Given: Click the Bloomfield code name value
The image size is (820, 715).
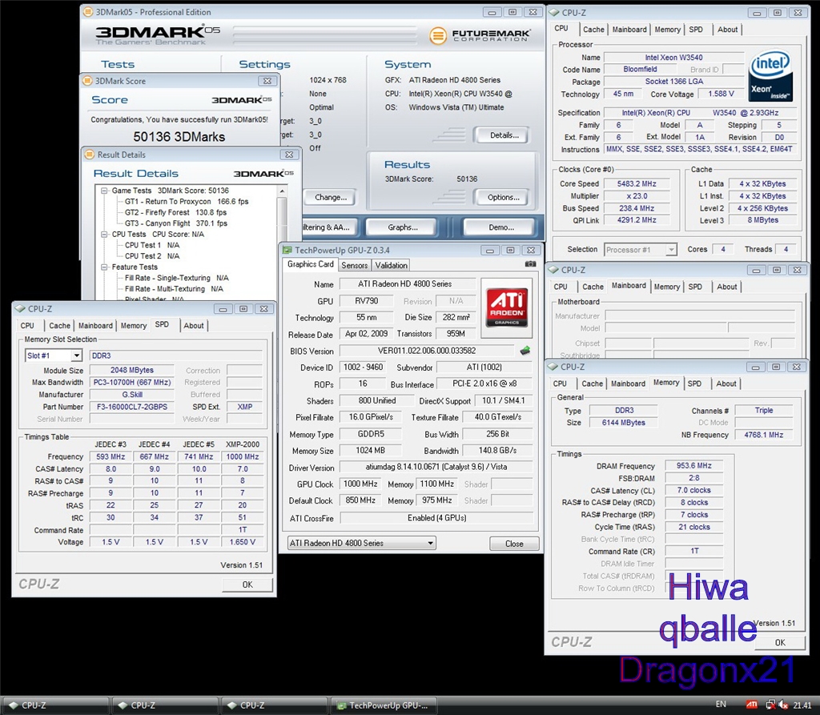Looking at the screenshot, I should pyautogui.click(x=640, y=69).
